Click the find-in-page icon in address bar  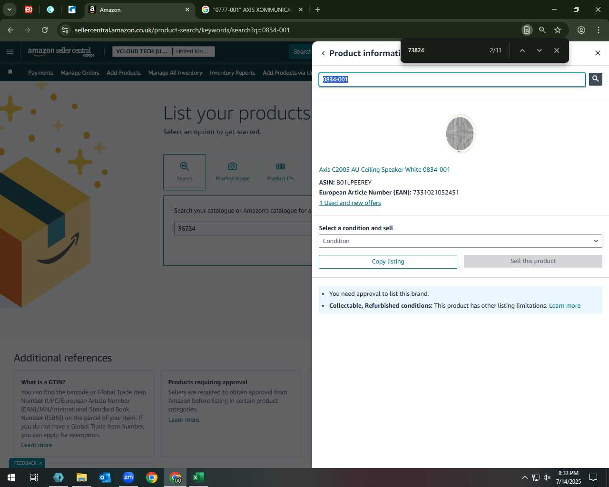(x=527, y=30)
